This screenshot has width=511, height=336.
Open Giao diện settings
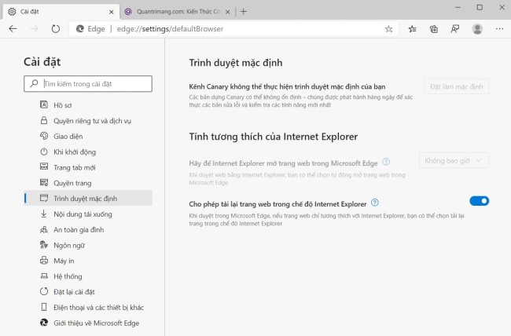[88, 136]
